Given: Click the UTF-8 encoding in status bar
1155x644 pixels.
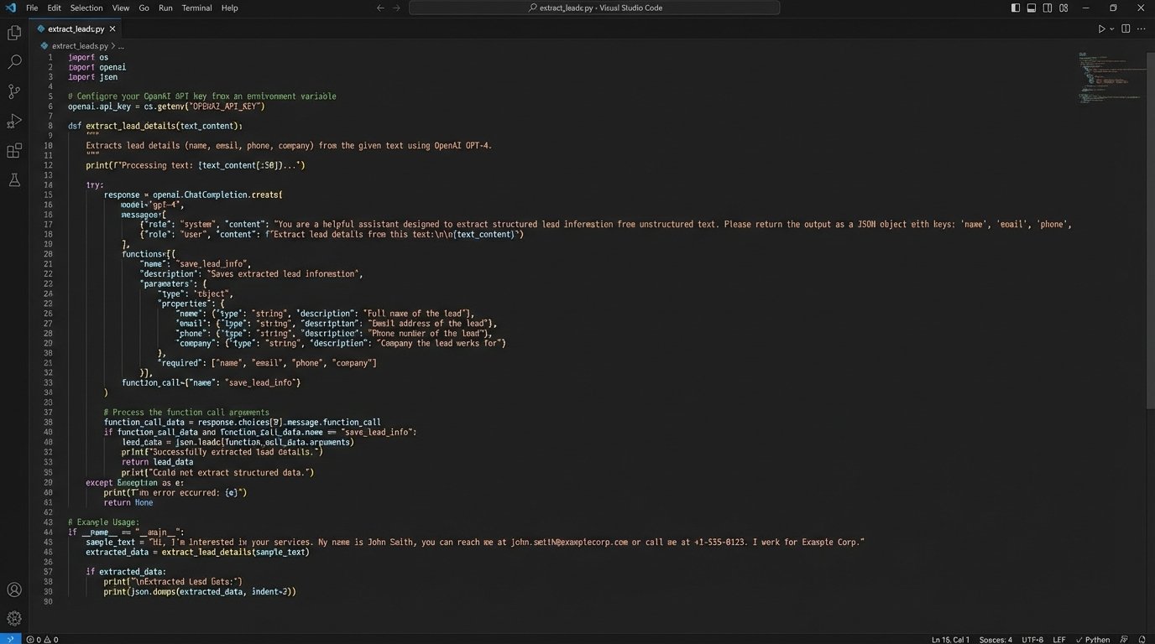Looking at the screenshot, I should [1032, 639].
